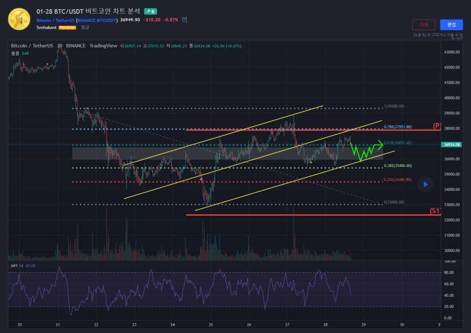Screen dimensions: 471x333
Task: Open the Bitcoin / TetherUS symbol link
Action: click(56, 20)
